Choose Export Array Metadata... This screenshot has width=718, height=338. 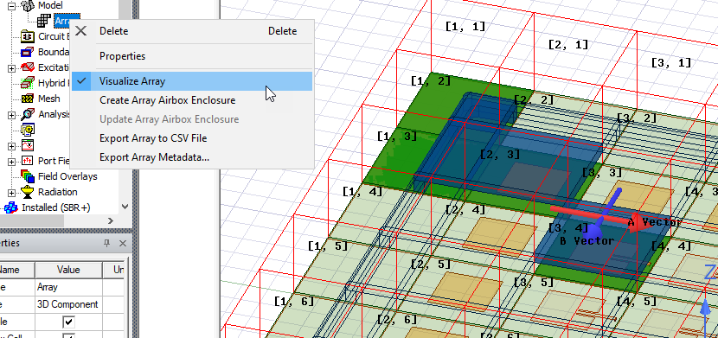coord(192,157)
